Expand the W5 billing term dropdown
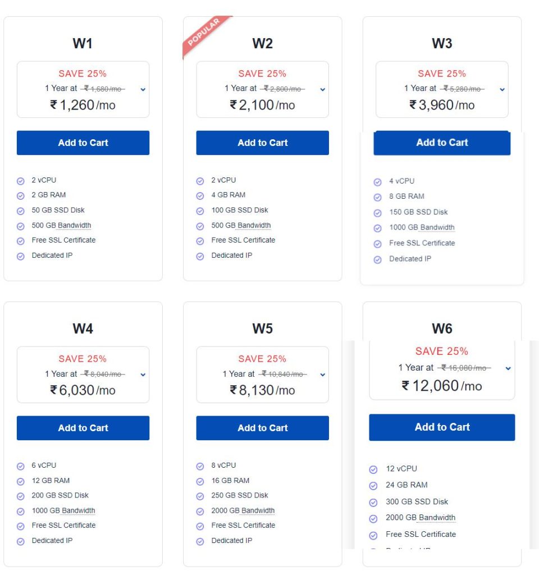This screenshot has width=539, height=575. tap(323, 375)
